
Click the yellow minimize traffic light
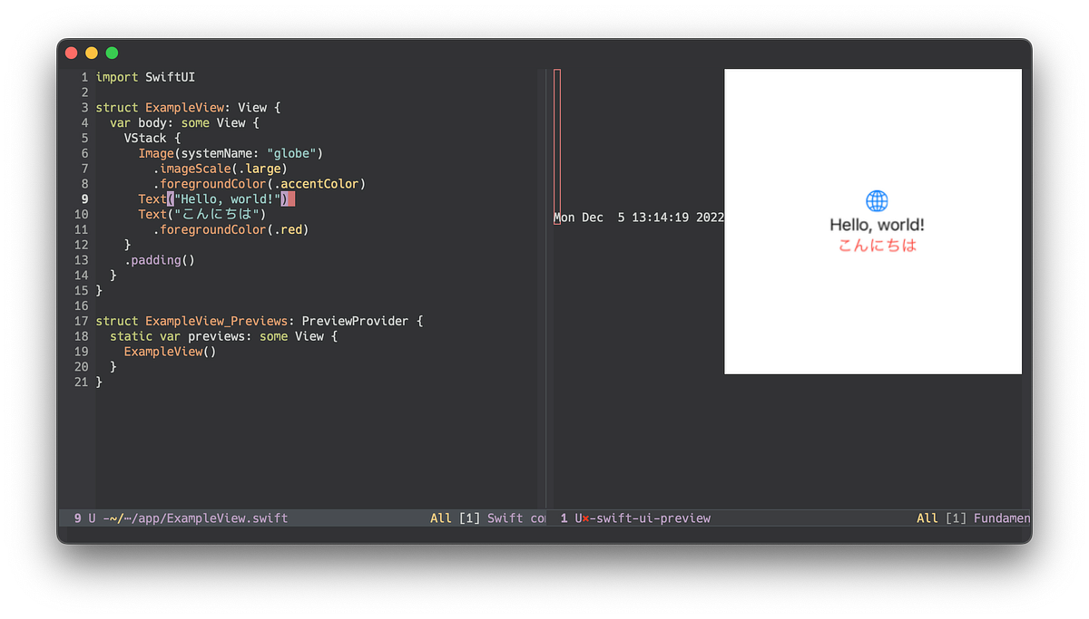pos(91,53)
